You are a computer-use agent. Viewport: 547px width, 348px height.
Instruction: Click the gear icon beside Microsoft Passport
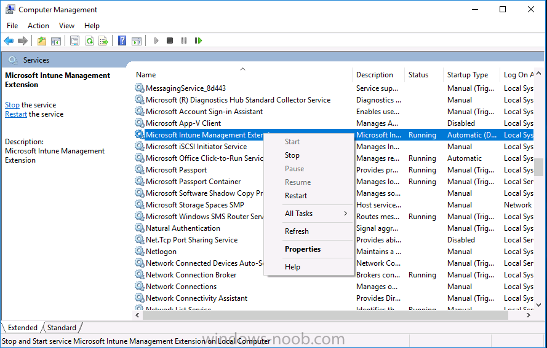tap(140, 169)
